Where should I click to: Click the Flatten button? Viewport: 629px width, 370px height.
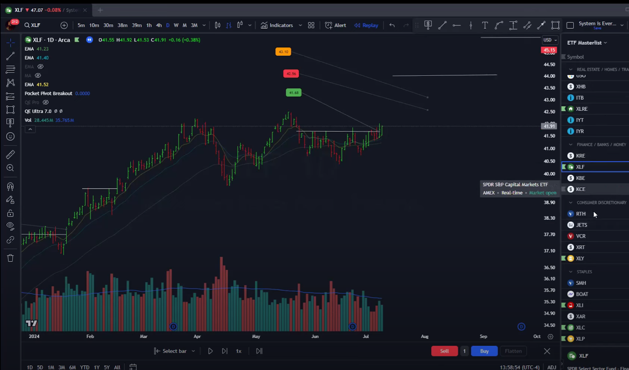pyautogui.click(x=513, y=351)
